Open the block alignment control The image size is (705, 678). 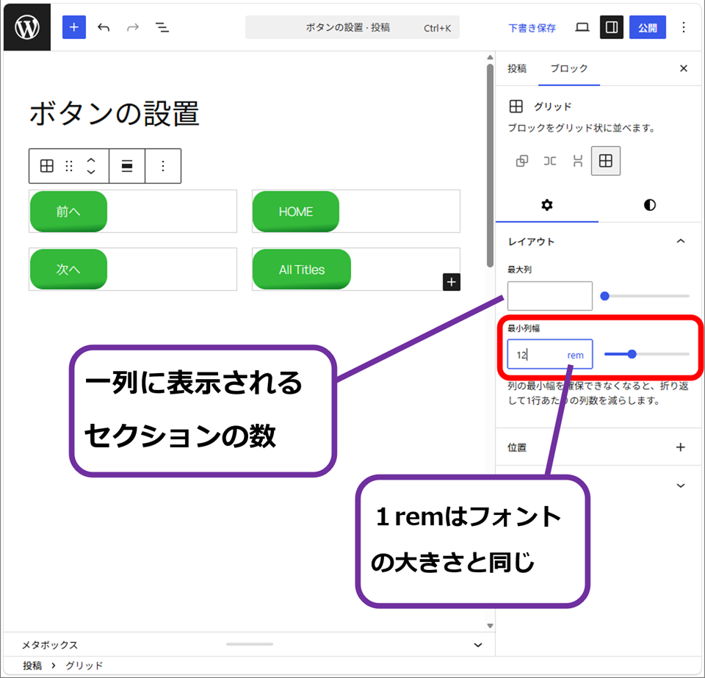tap(127, 166)
